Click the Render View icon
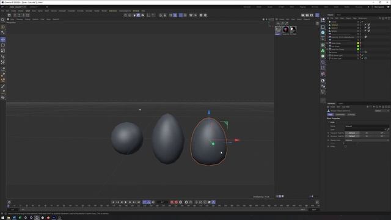Screen dimensions: 391x220 coord(303,15)
